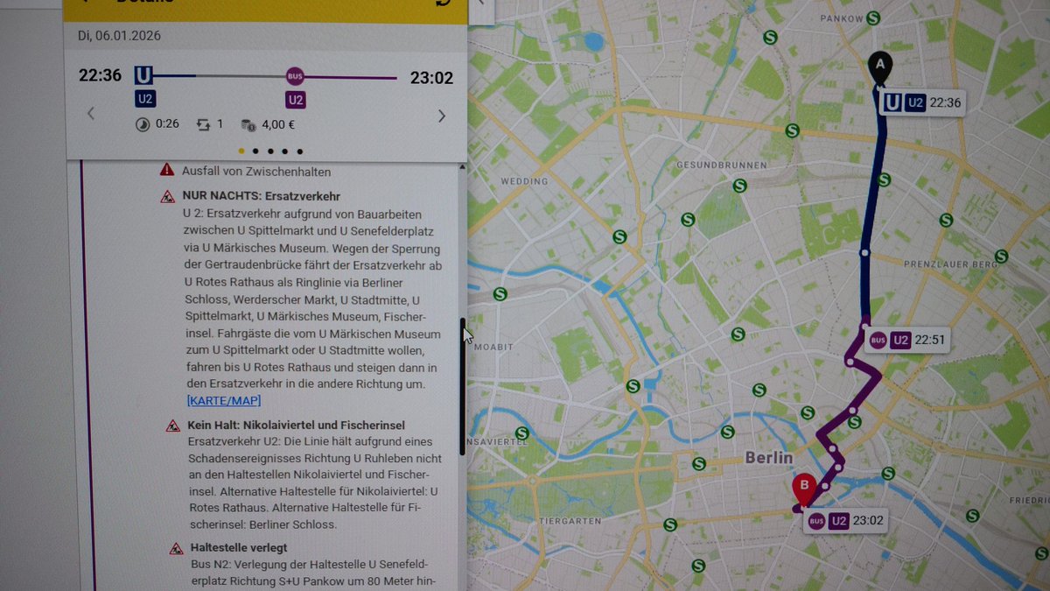Click S-Bahn icon near PRENZLAUER BERG label
1050x591 pixels.
pyautogui.click(x=1001, y=257)
